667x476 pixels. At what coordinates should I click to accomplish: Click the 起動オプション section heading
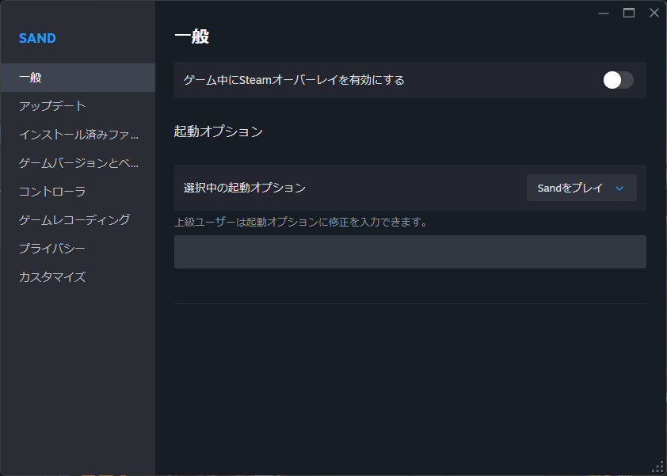pyautogui.click(x=218, y=131)
